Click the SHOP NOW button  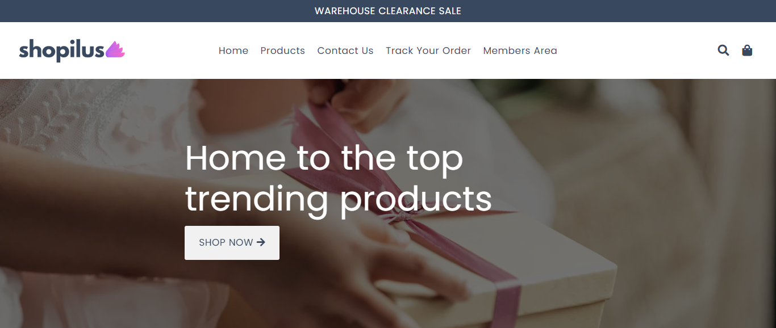tap(232, 243)
